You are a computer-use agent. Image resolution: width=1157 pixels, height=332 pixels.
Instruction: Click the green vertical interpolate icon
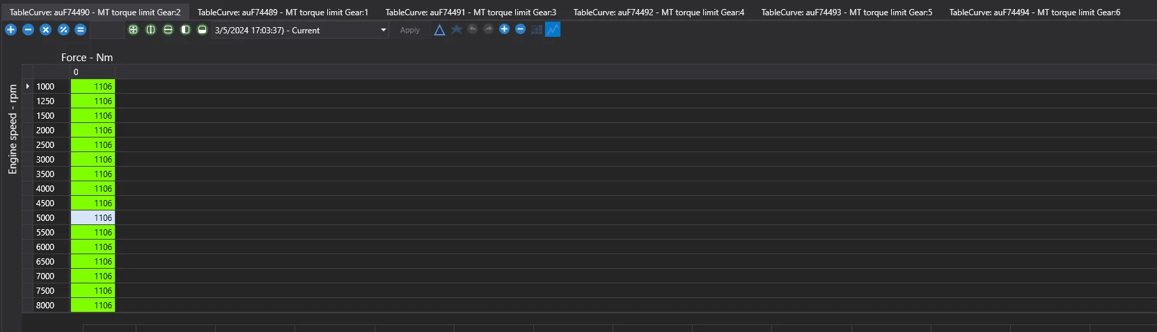(x=150, y=30)
